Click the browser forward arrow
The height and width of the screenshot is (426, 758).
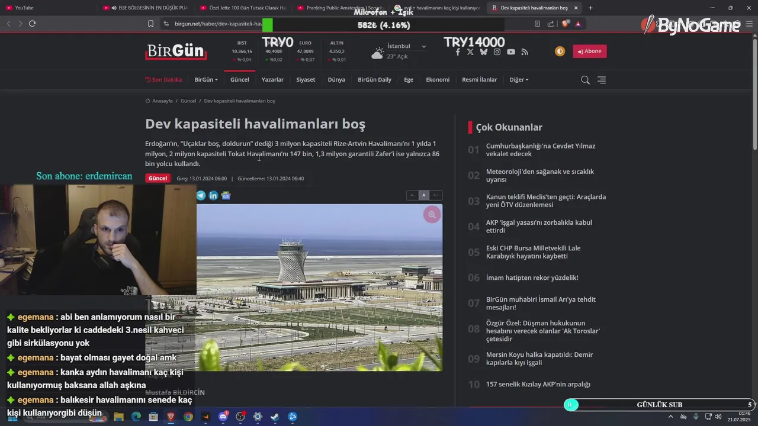pyautogui.click(x=20, y=24)
